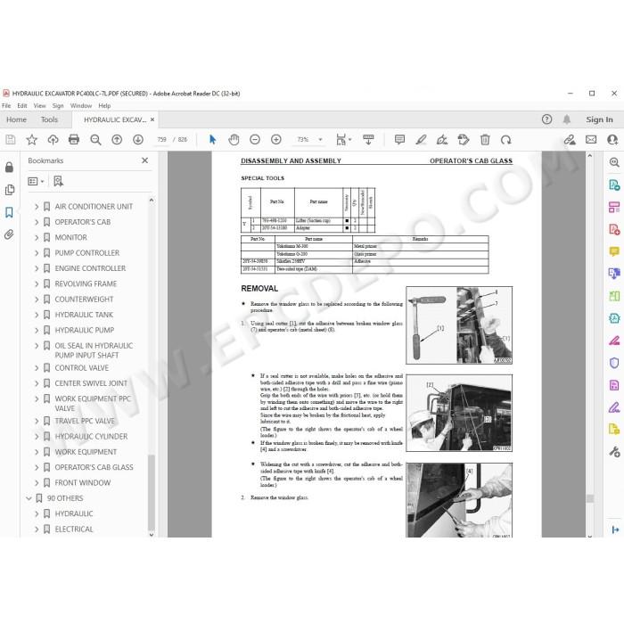Open the bookmarks options dropdown menu

36,182
